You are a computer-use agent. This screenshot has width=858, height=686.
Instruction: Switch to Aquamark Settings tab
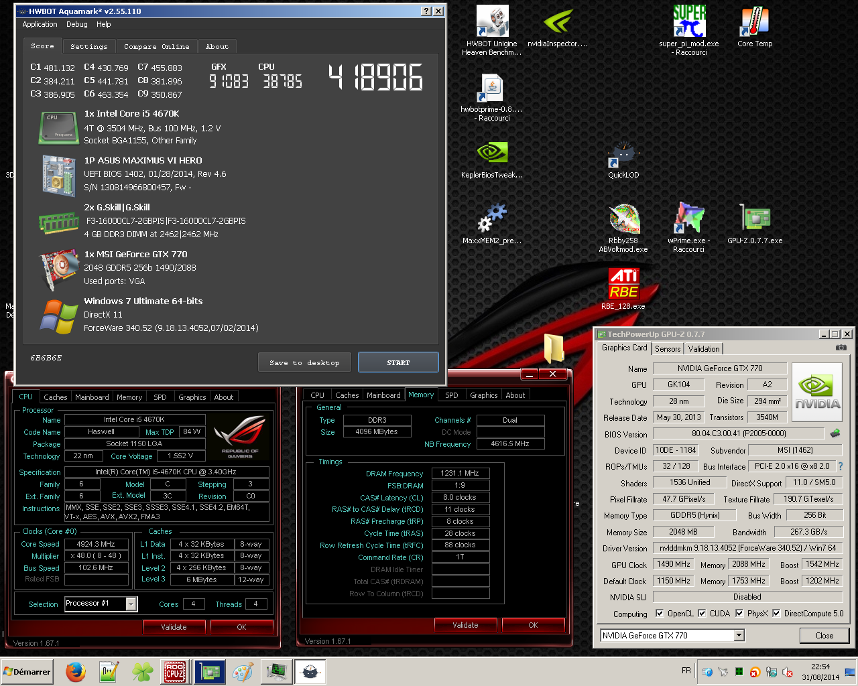click(x=88, y=46)
